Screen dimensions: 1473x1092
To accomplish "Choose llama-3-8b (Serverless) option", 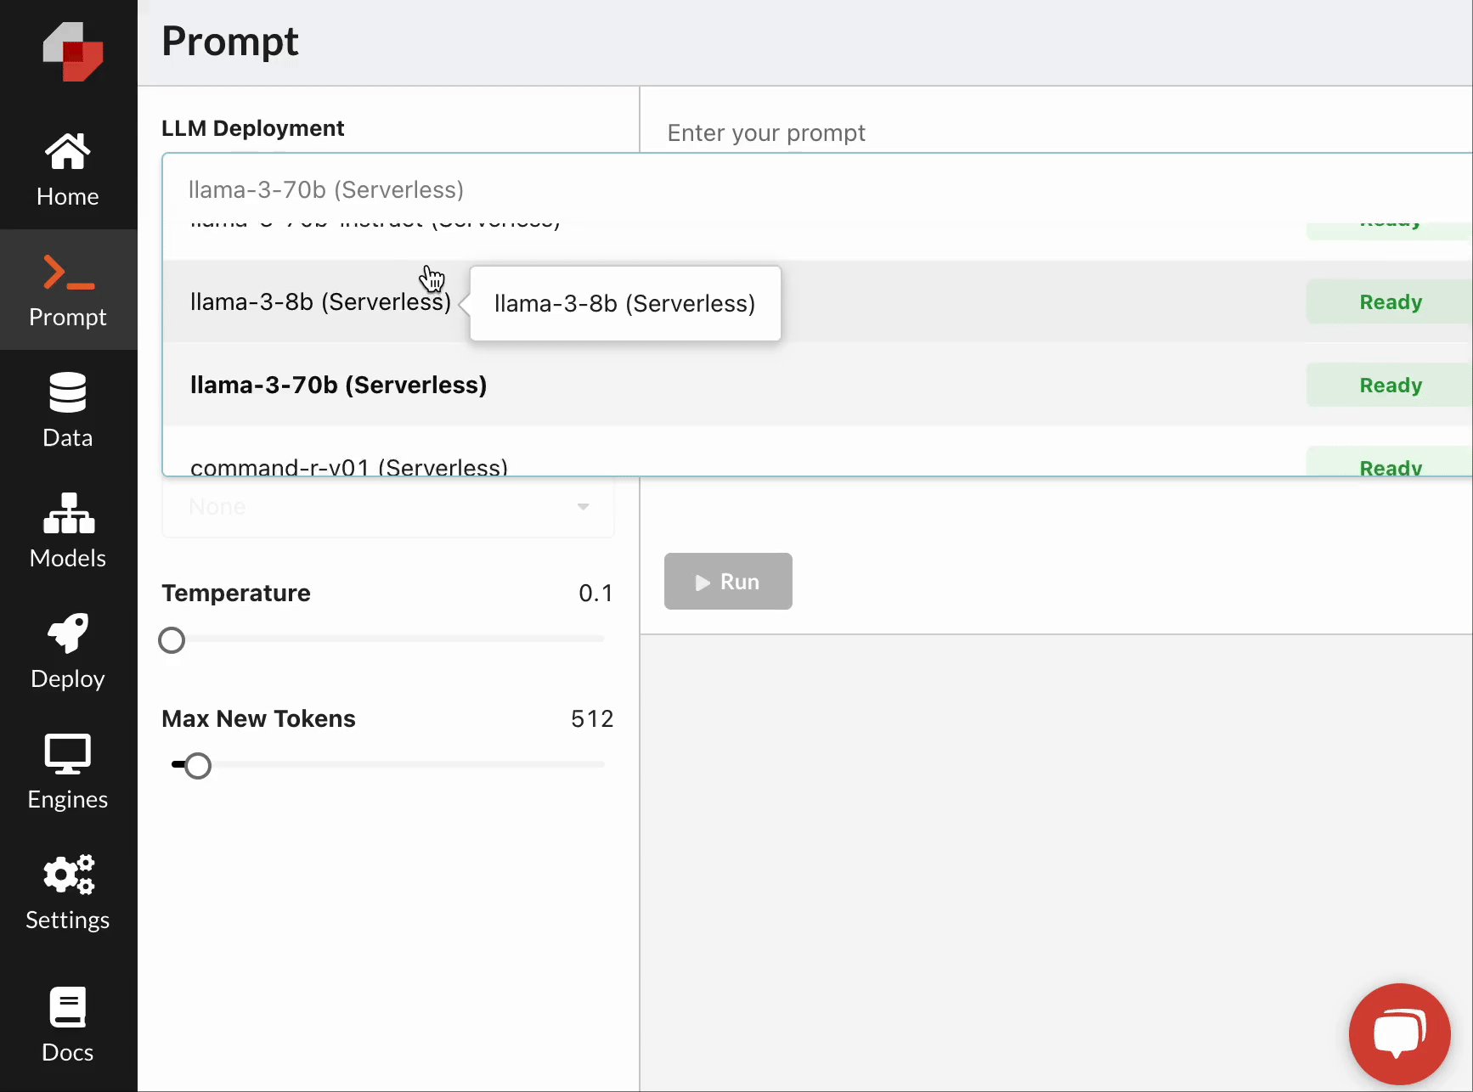I will pos(816,301).
